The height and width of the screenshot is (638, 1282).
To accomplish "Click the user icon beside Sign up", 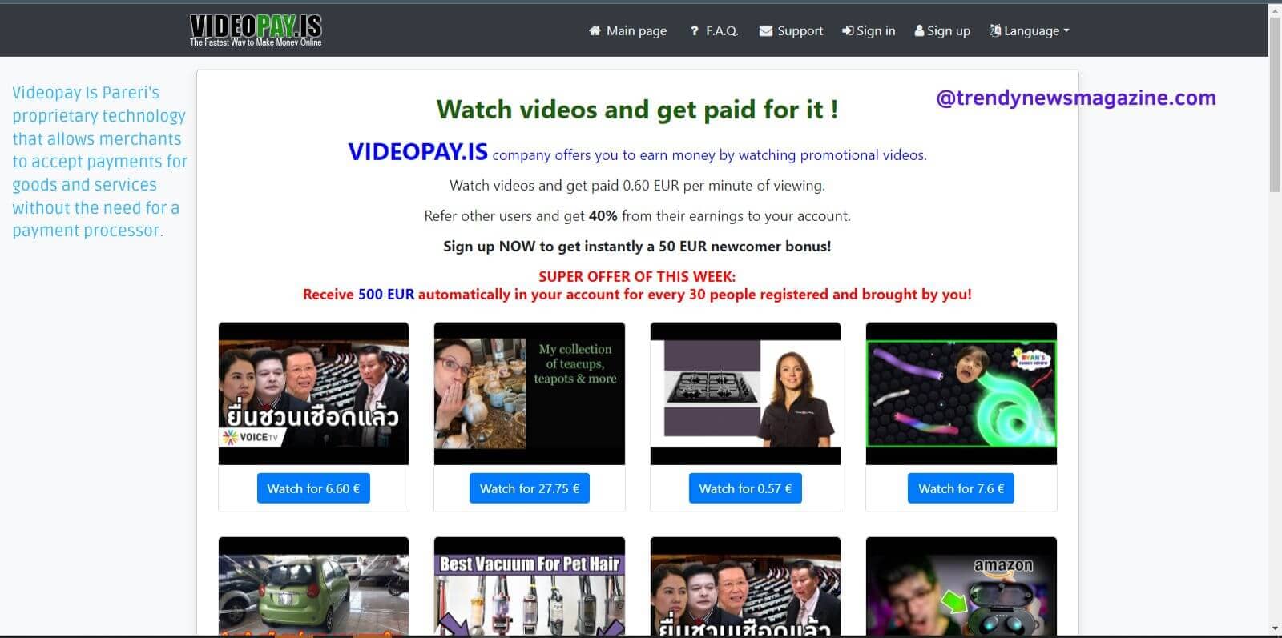I will (x=919, y=30).
